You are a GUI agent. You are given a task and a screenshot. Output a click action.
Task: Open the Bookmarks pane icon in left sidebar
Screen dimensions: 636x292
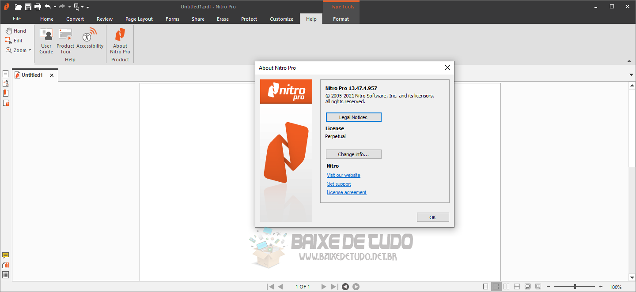pos(6,93)
